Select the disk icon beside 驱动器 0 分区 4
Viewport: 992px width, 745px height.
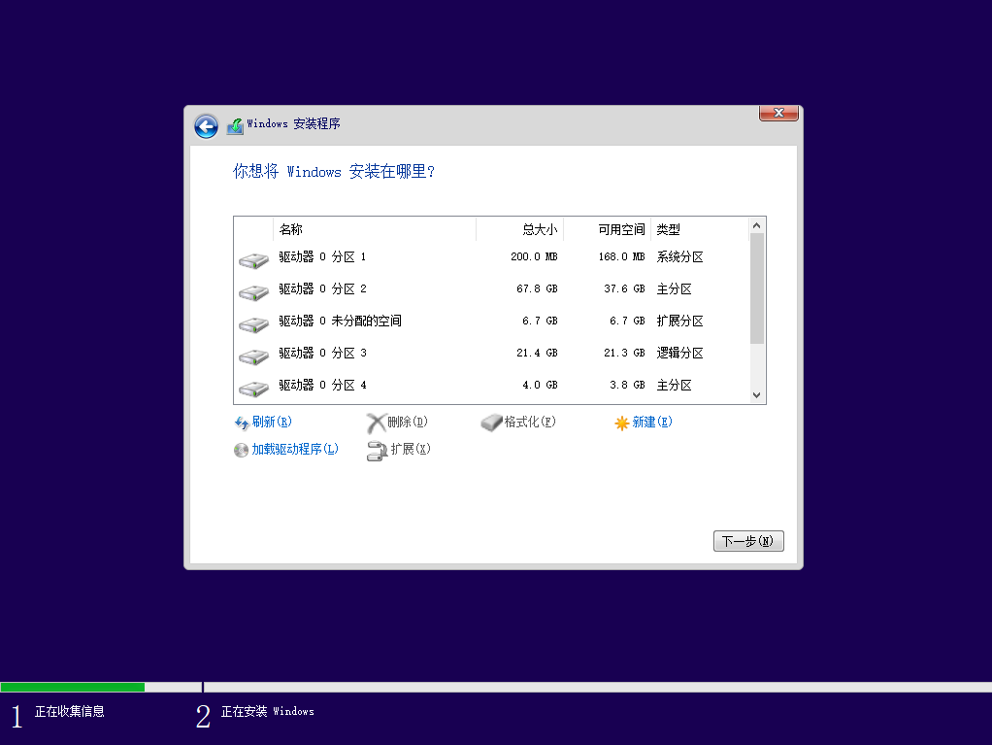click(252, 388)
